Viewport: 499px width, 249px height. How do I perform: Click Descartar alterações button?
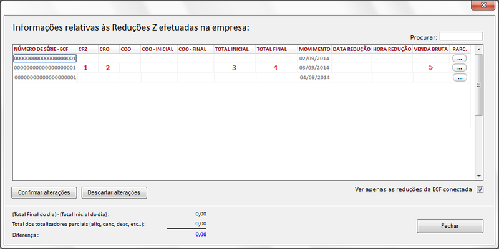[x=114, y=192]
